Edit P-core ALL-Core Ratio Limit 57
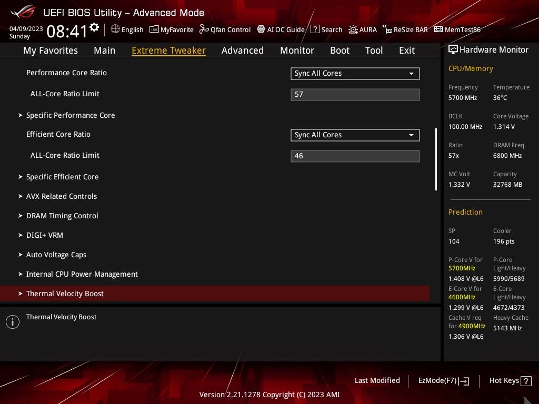Screen dimensions: 539x404 [x=355, y=95]
